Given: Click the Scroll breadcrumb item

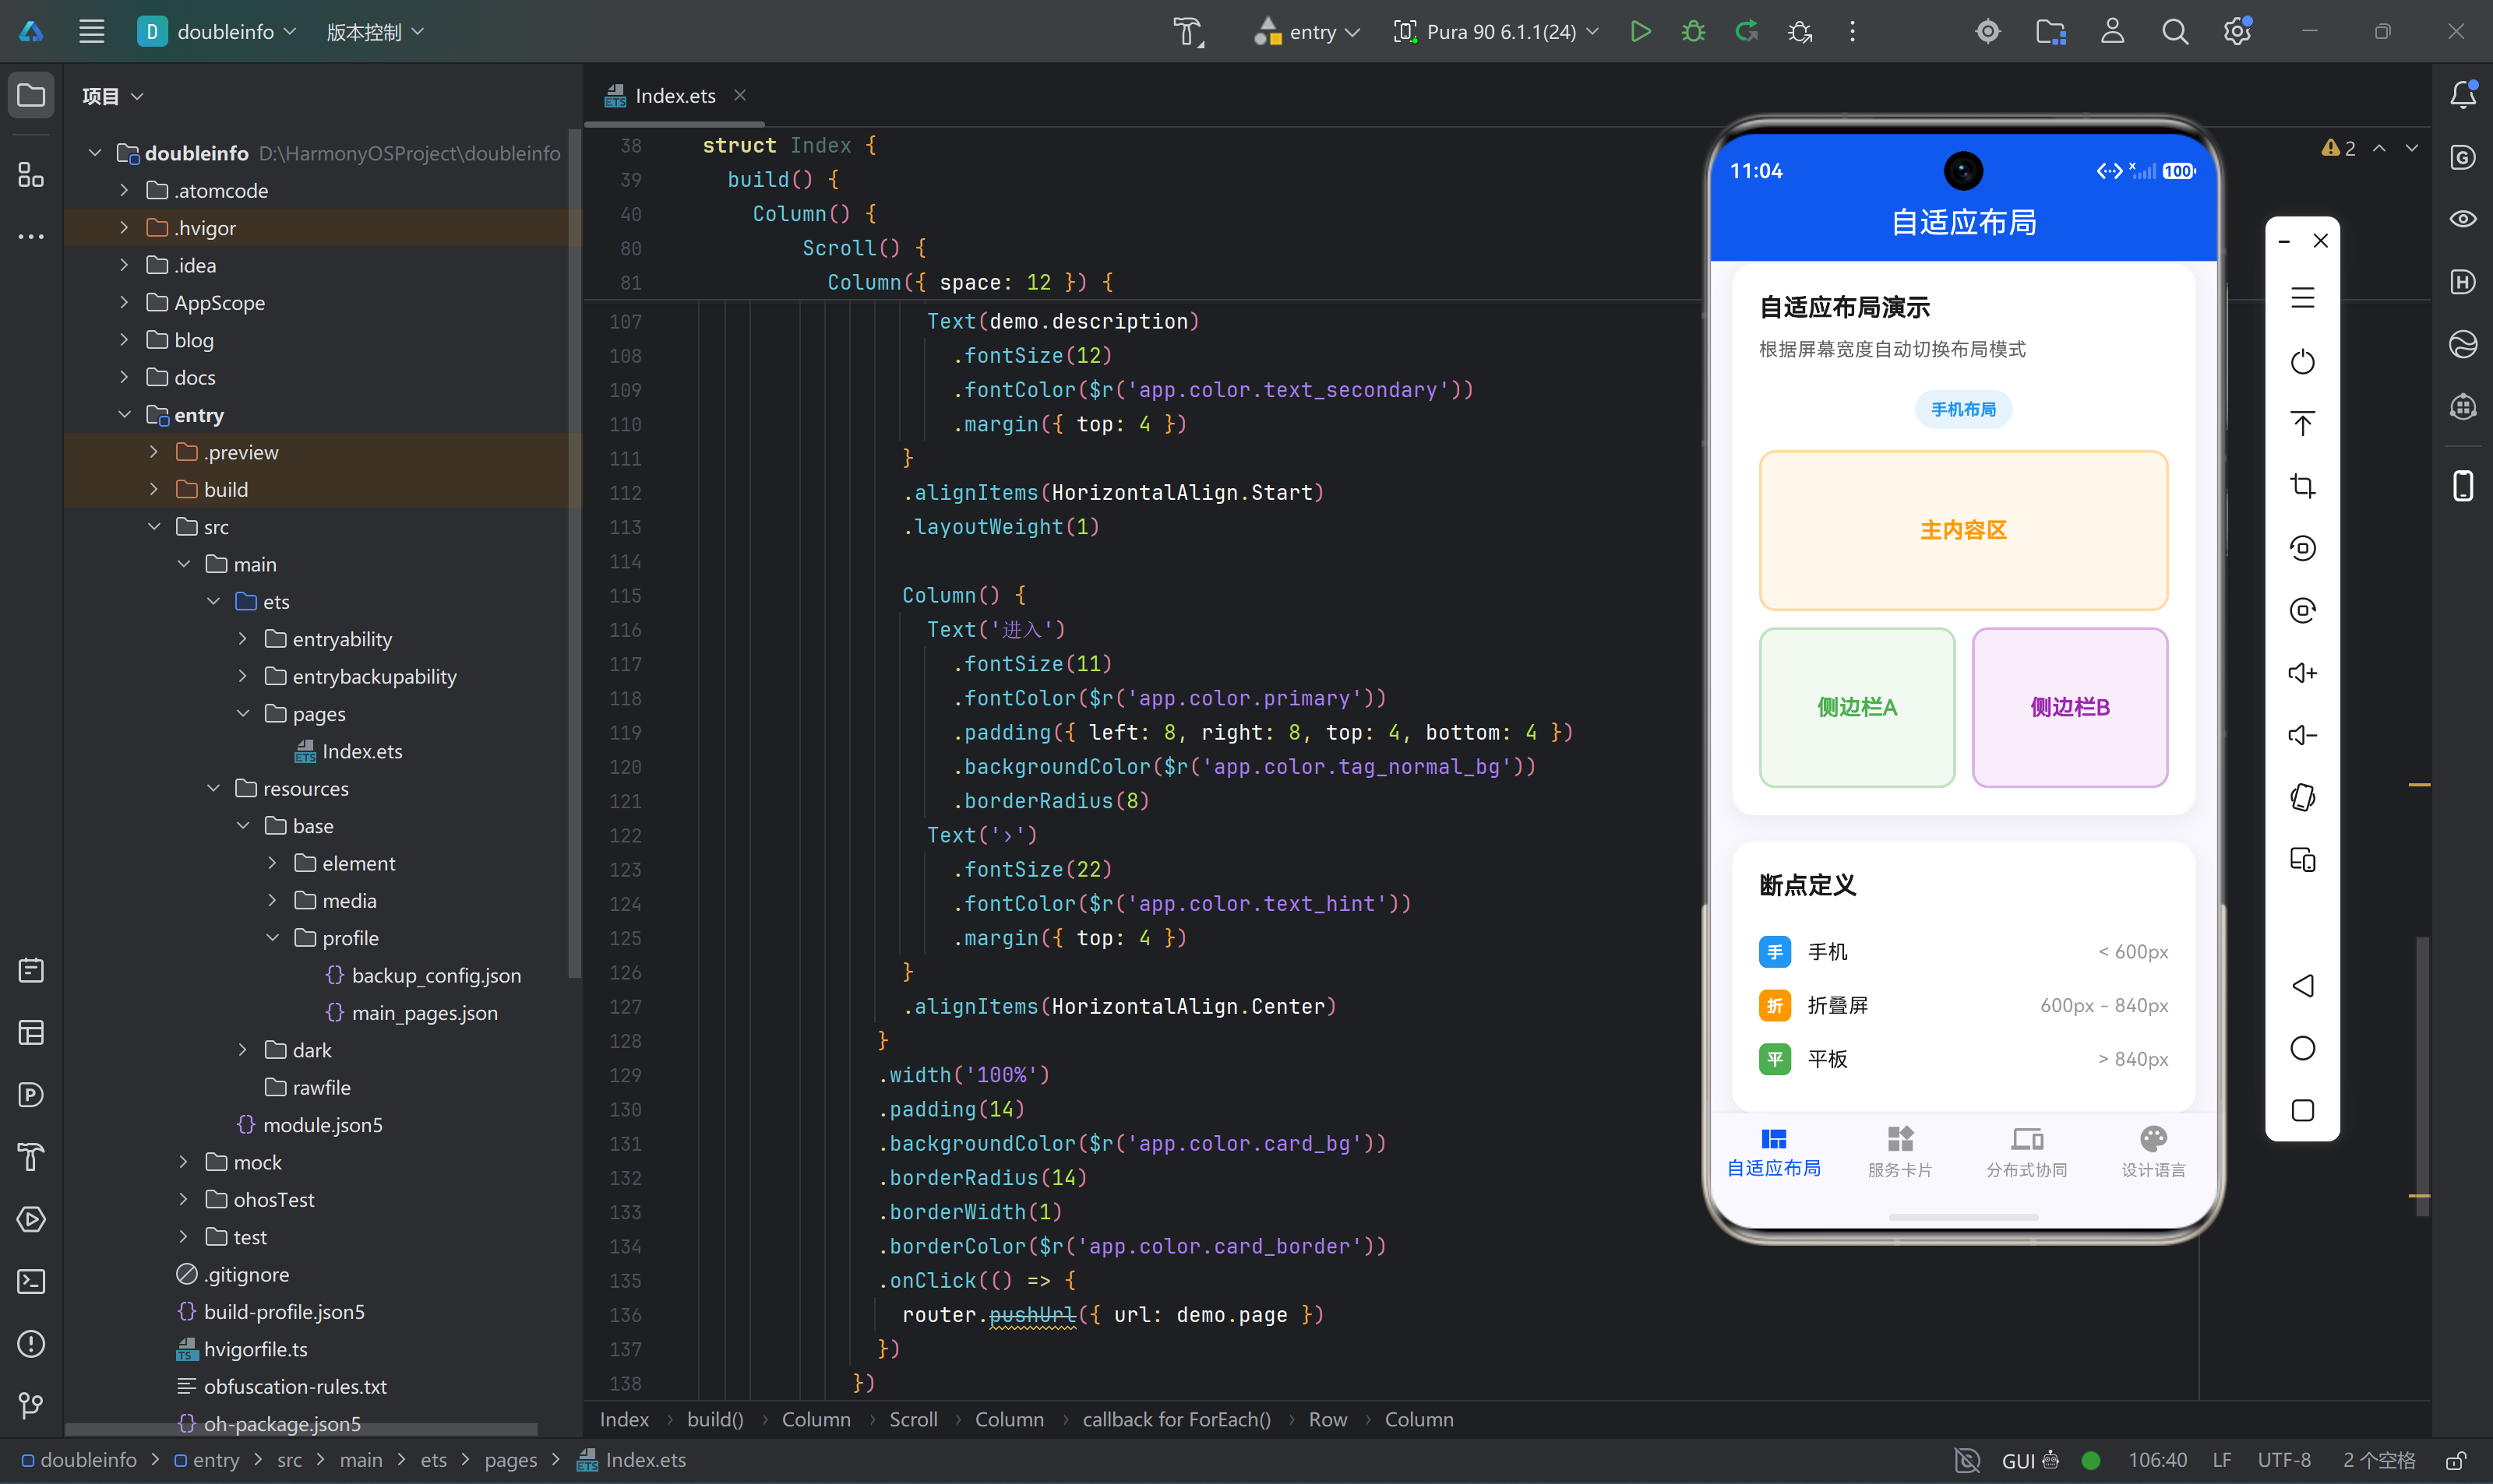Looking at the screenshot, I should tap(913, 1419).
